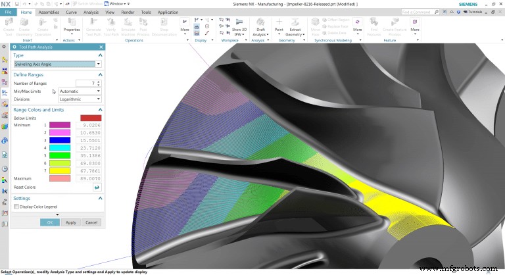Collapse the Type section
This screenshot has width=505, height=275.
100,55
